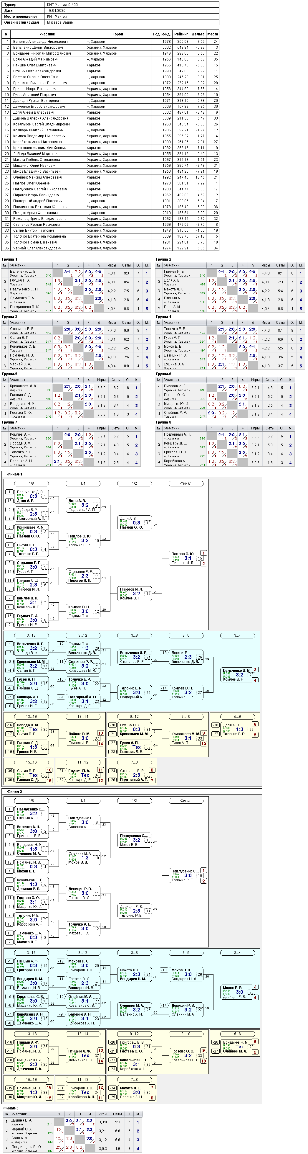Image resolution: width=308 pixels, height=1154 pixels.
Task: Open participant row Толочко Екатерина Романовна
Action: click(x=110, y=236)
